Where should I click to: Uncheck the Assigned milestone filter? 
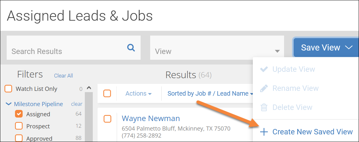tap(19, 114)
